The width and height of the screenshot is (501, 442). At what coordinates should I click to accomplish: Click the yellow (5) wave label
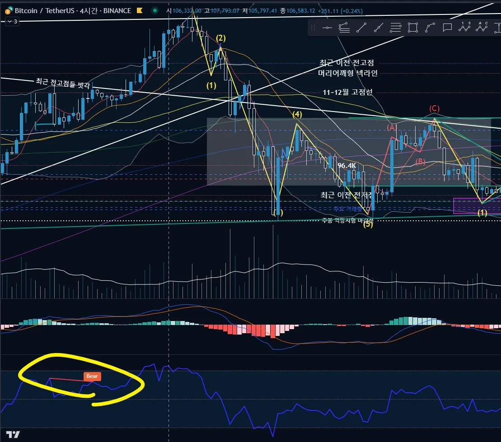[x=368, y=224]
